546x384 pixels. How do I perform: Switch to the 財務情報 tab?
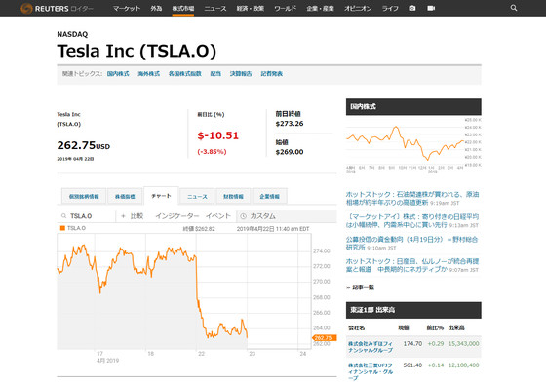(x=233, y=196)
